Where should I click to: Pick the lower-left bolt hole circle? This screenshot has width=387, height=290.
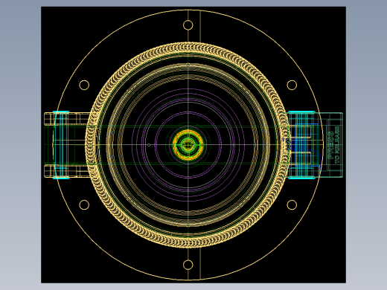point(84,204)
